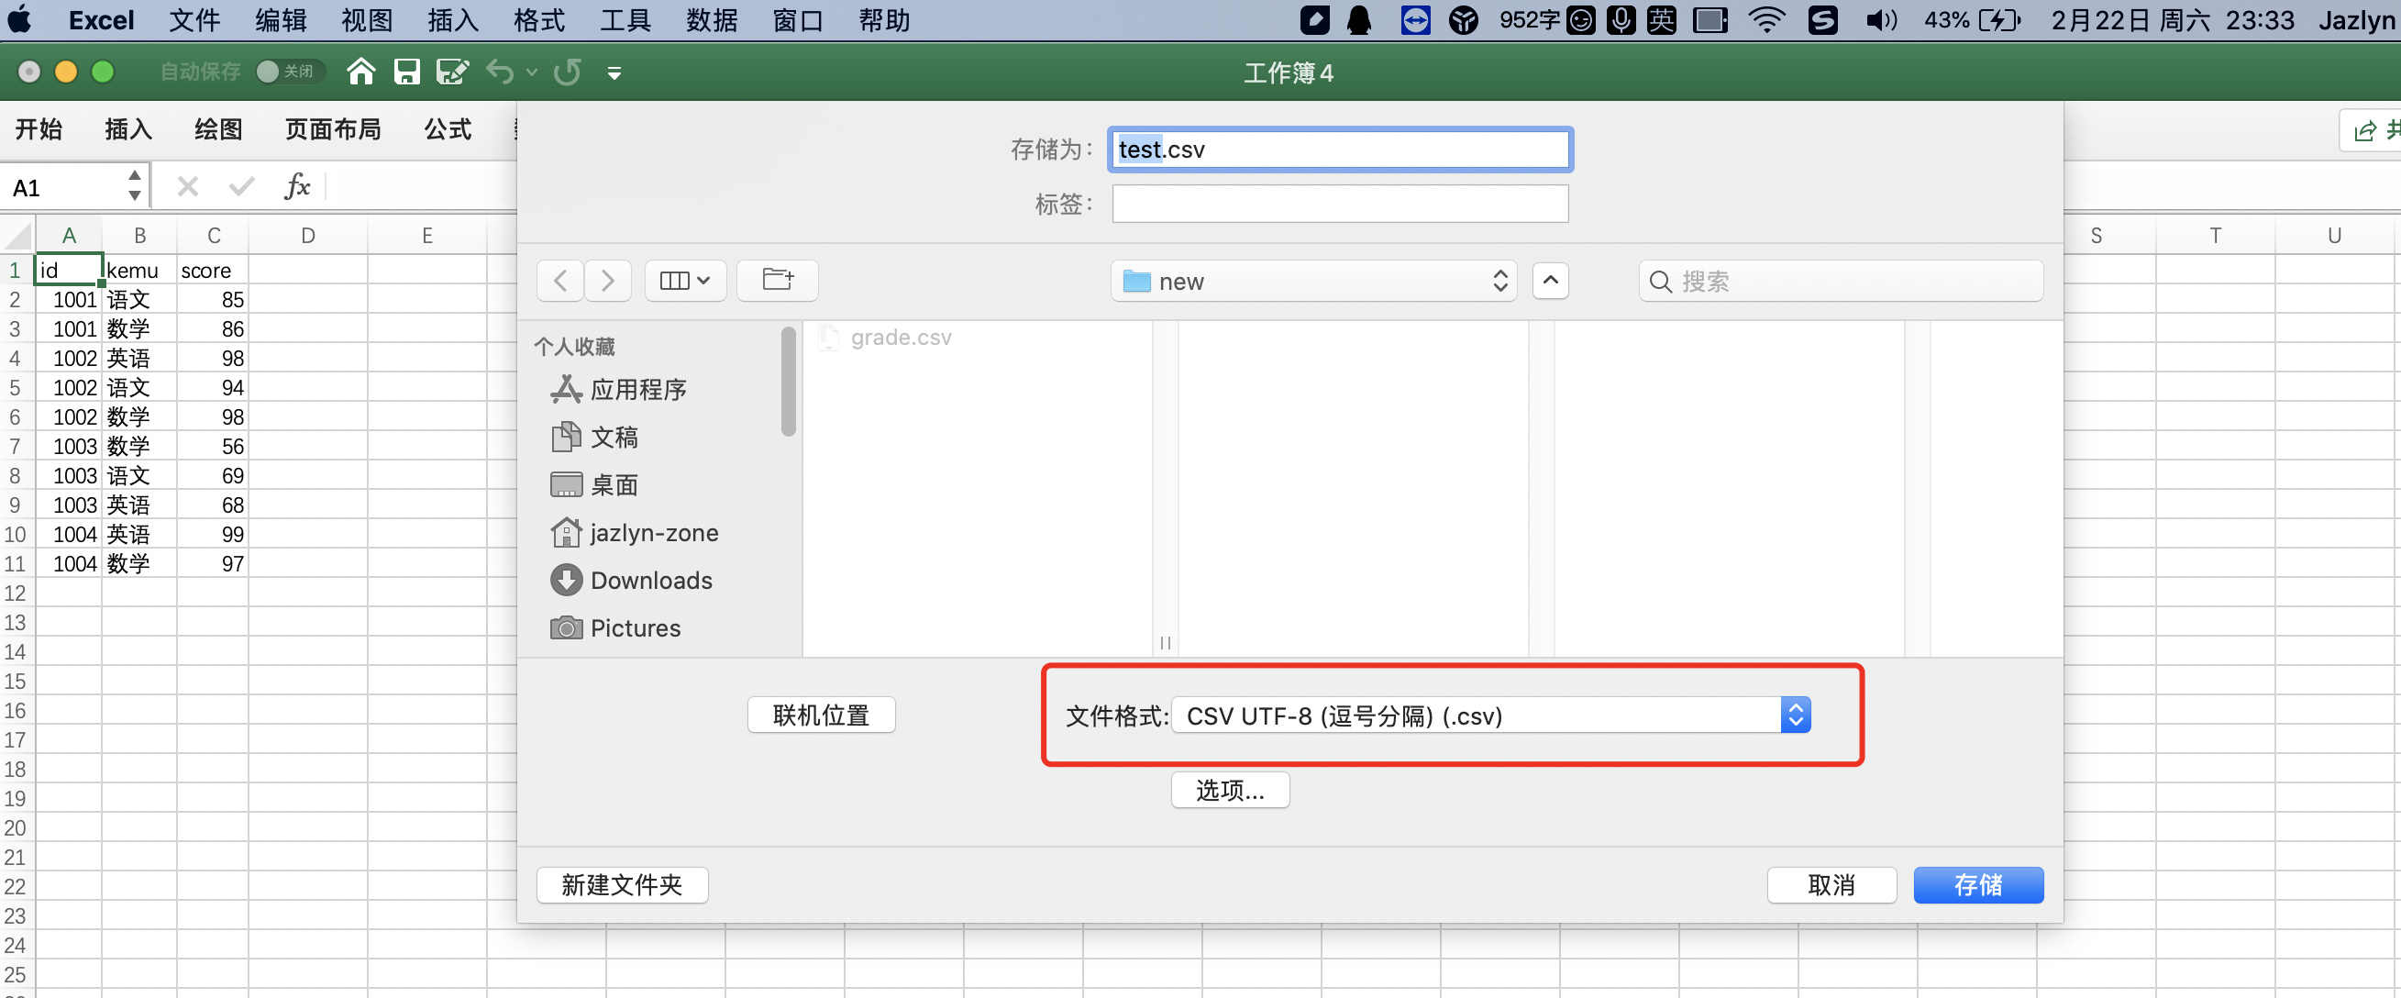This screenshot has width=2401, height=998.
Task: Click the back navigation arrow in dialog
Action: point(559,281)
